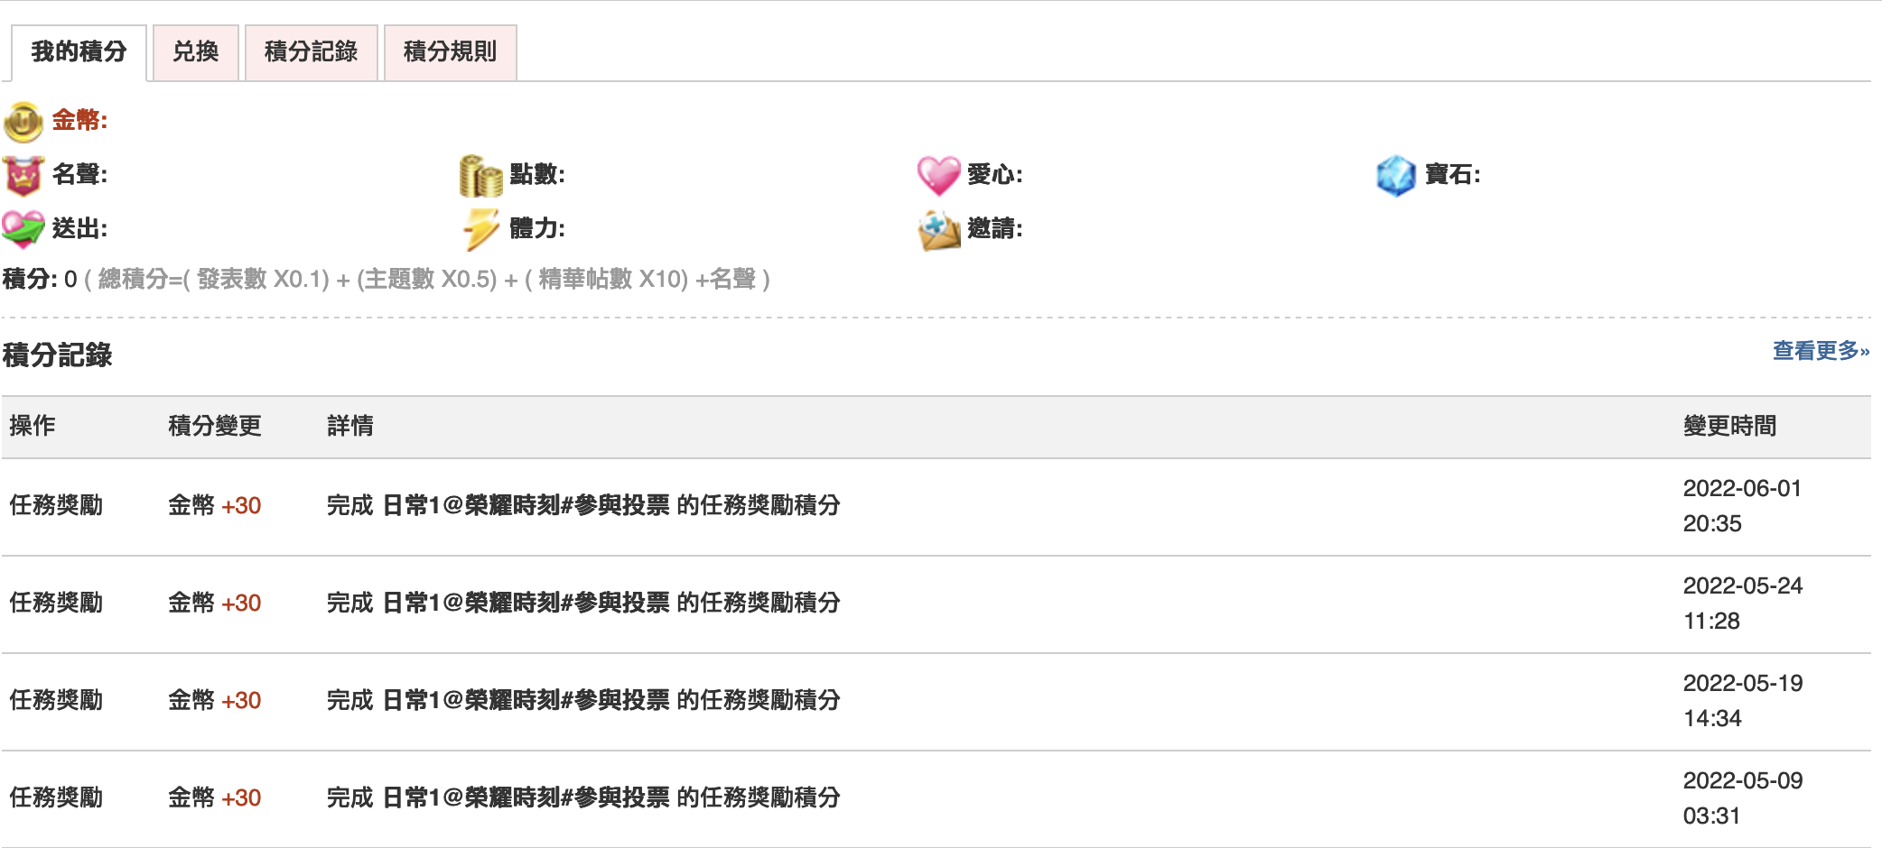This screenshot has width=1882, height=848.
Task: Click the 2022-06-01 task reward detail text
Action: pyautogui.click(x=583, y=505)
